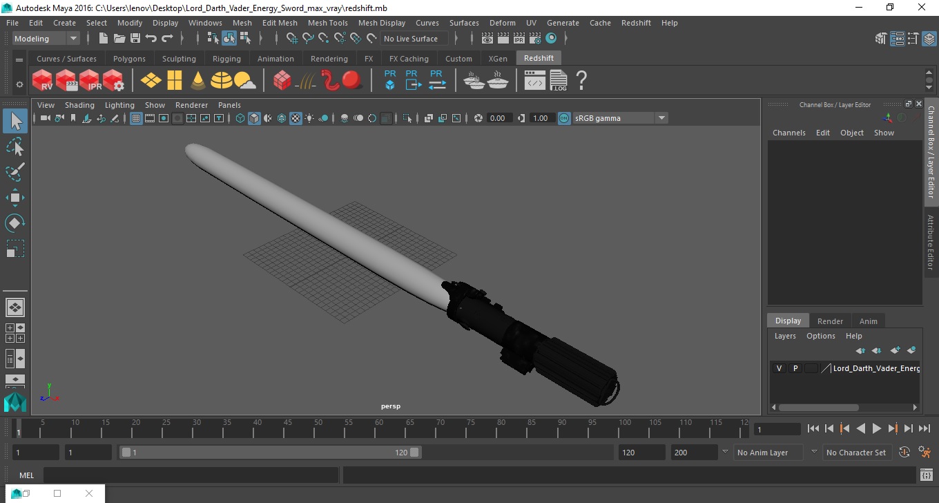The image size is (939, 503).
Task: Open Redshift script editor shelf icon
Action: [x=535, y=81]
